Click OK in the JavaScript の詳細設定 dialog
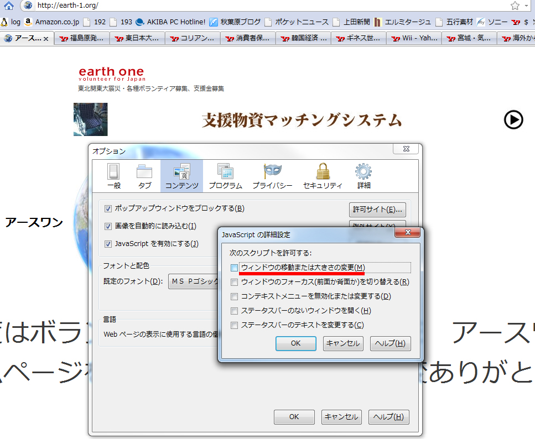 pos(295,343)
